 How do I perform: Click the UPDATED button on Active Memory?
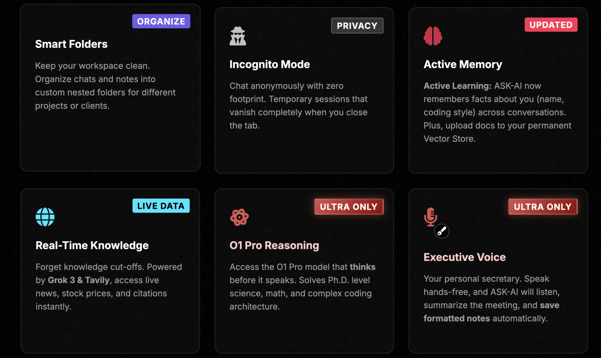(551, 24)
